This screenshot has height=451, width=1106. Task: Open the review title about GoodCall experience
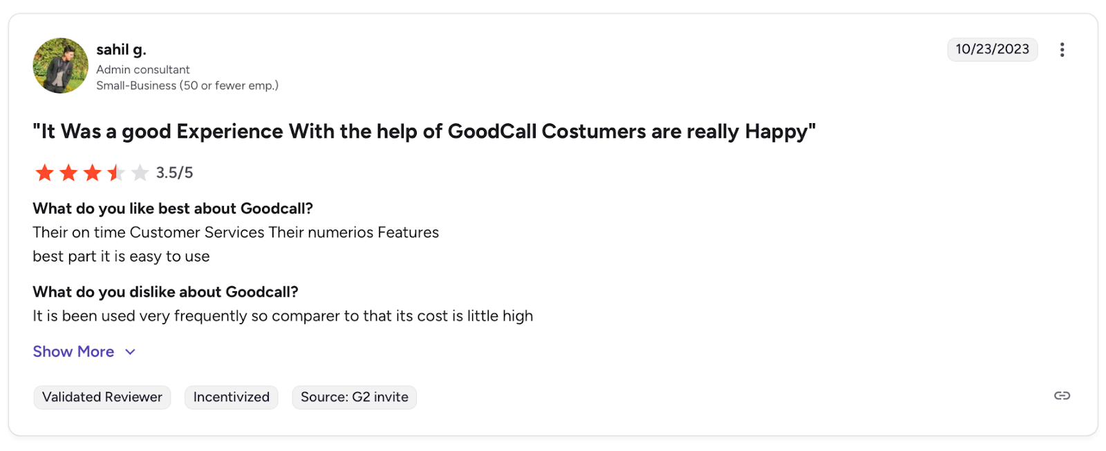tap(424, 131)
